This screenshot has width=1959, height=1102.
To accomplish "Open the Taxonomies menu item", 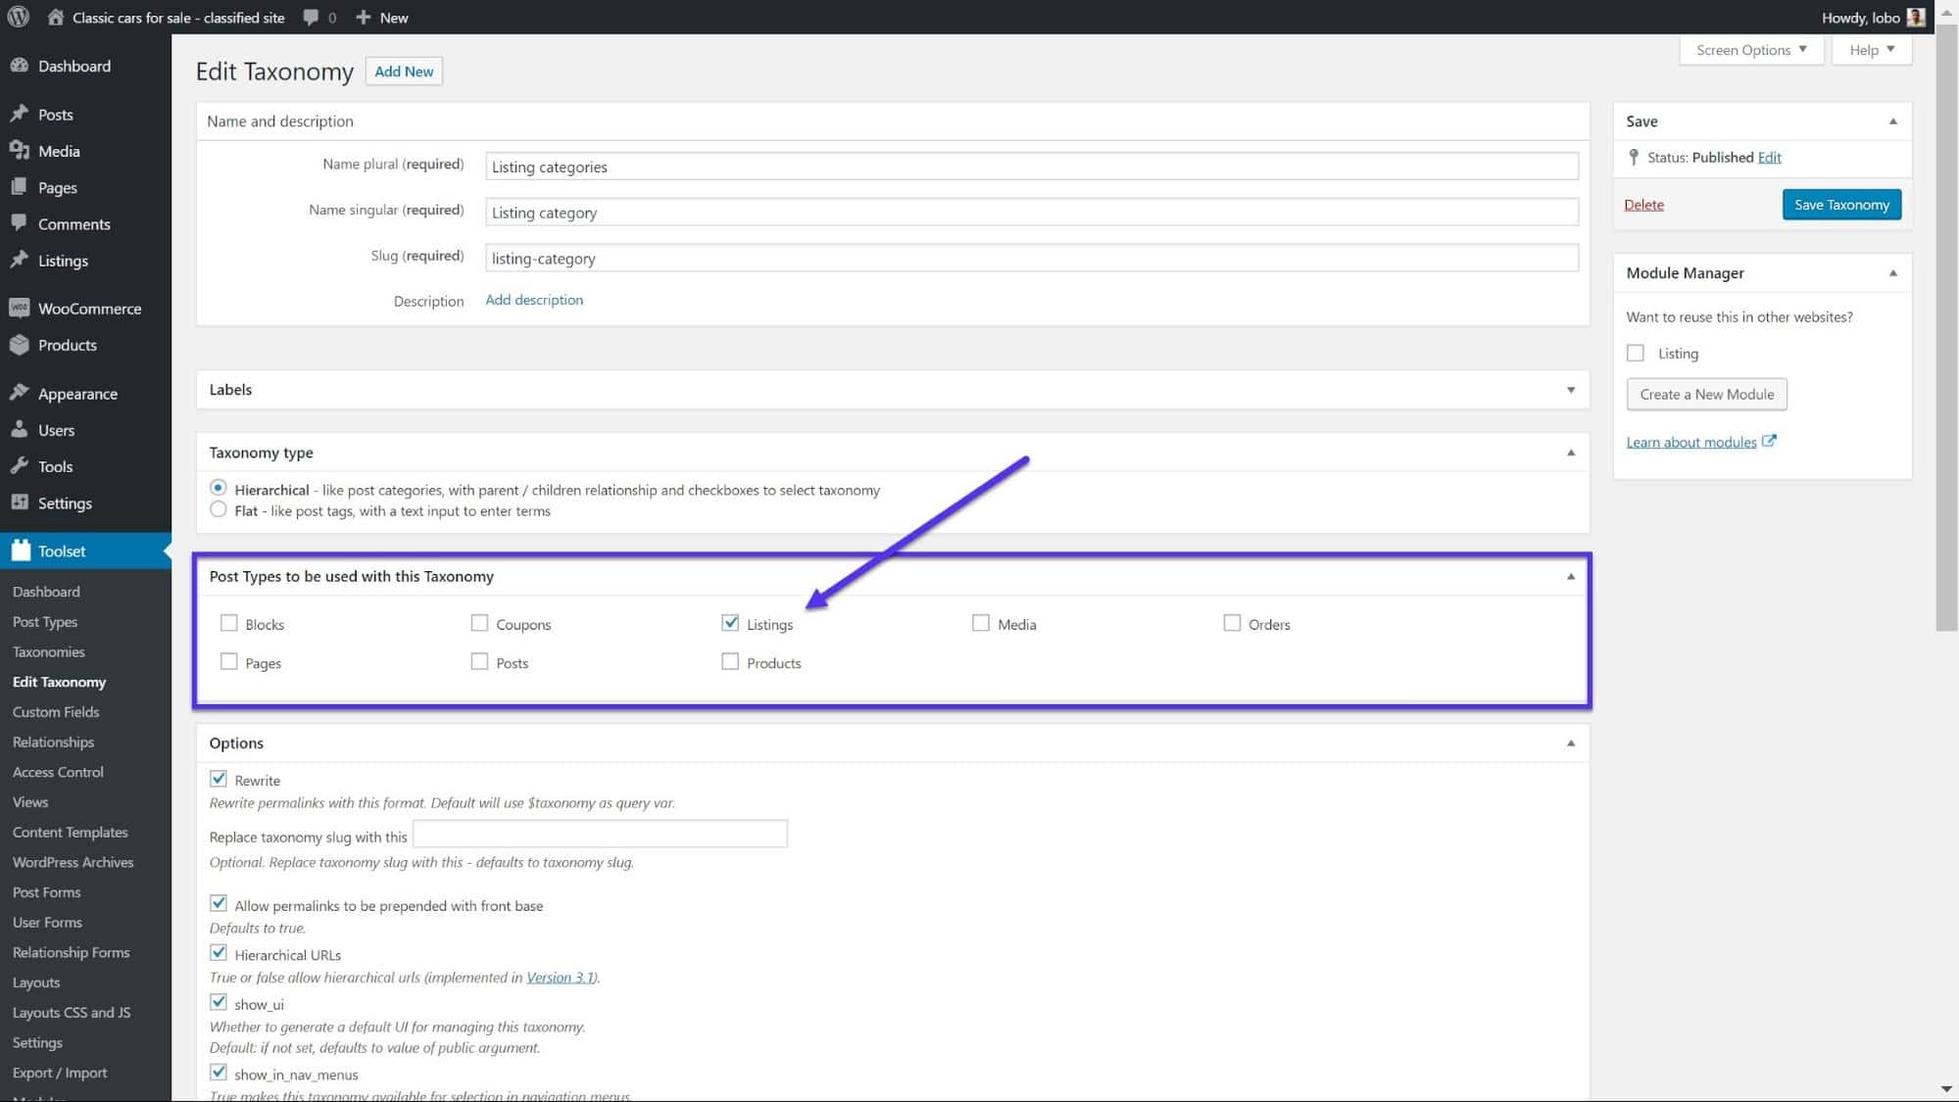I will [48, 651].
